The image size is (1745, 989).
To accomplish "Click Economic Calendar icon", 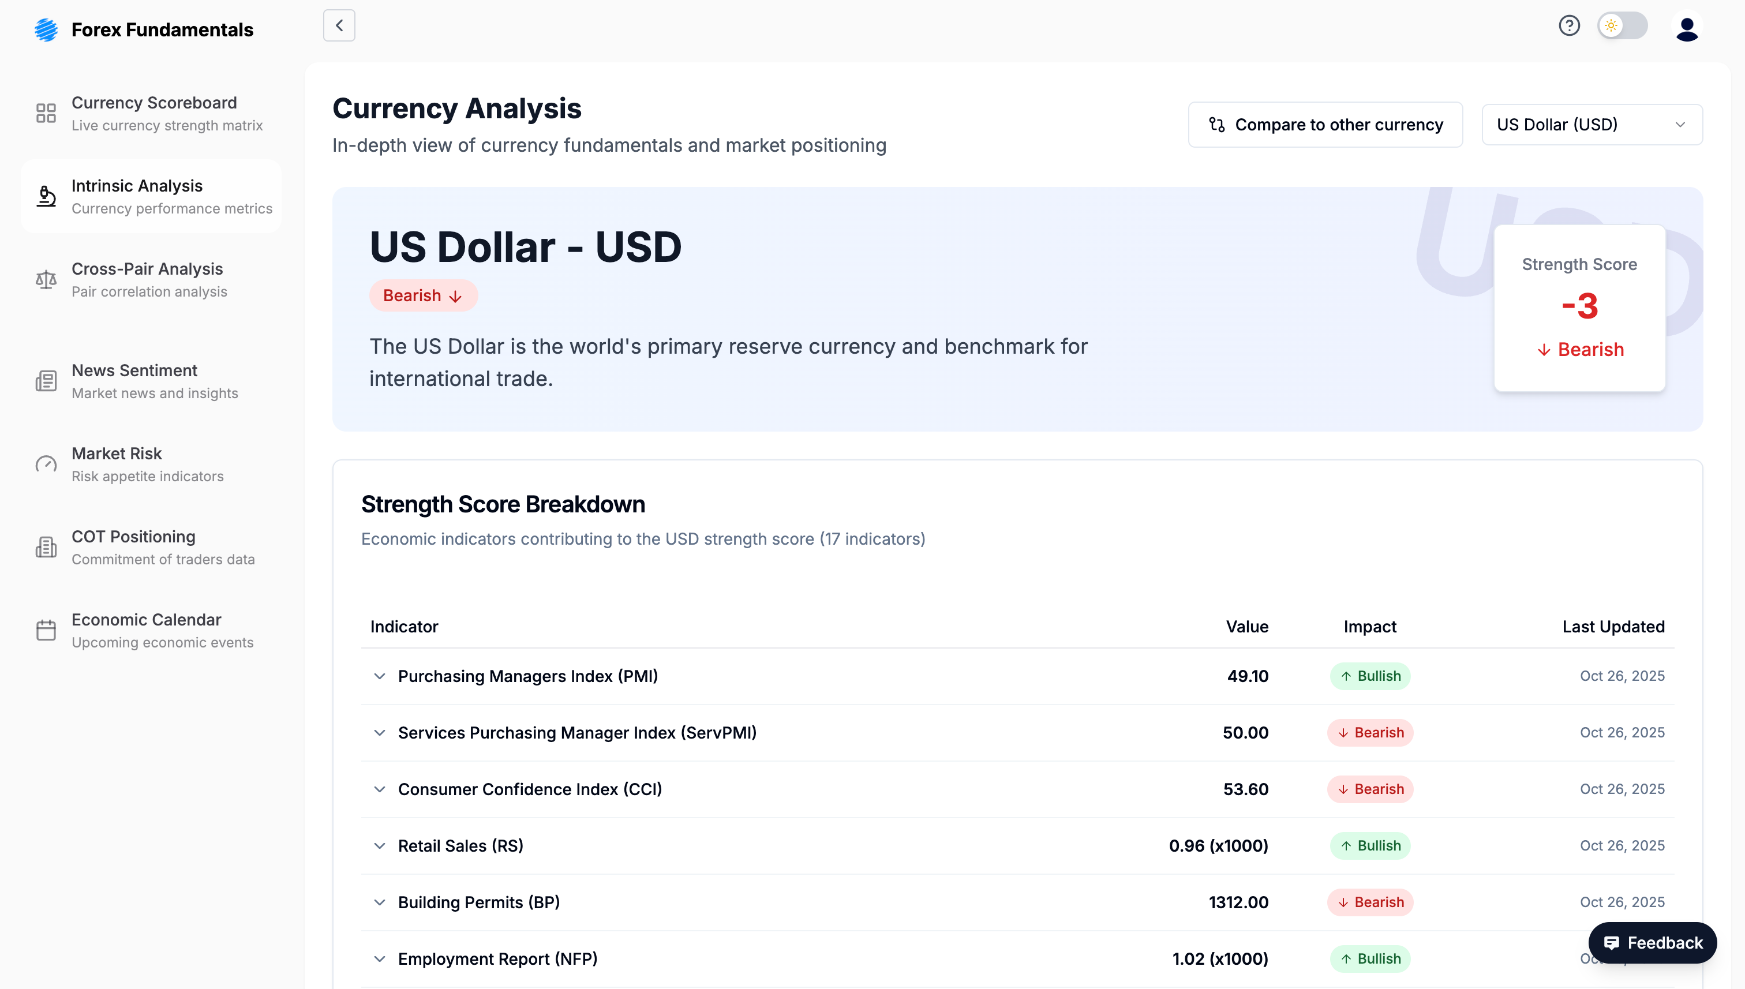I will tap(46, 630).
